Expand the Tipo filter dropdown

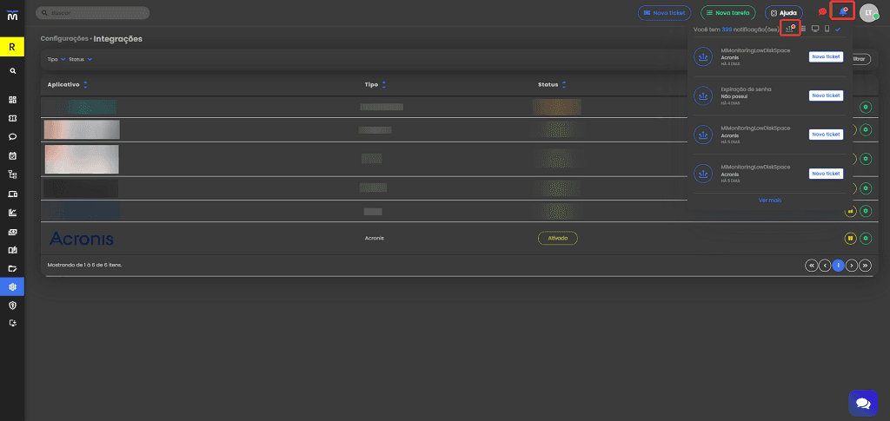[x=56, y=59]
